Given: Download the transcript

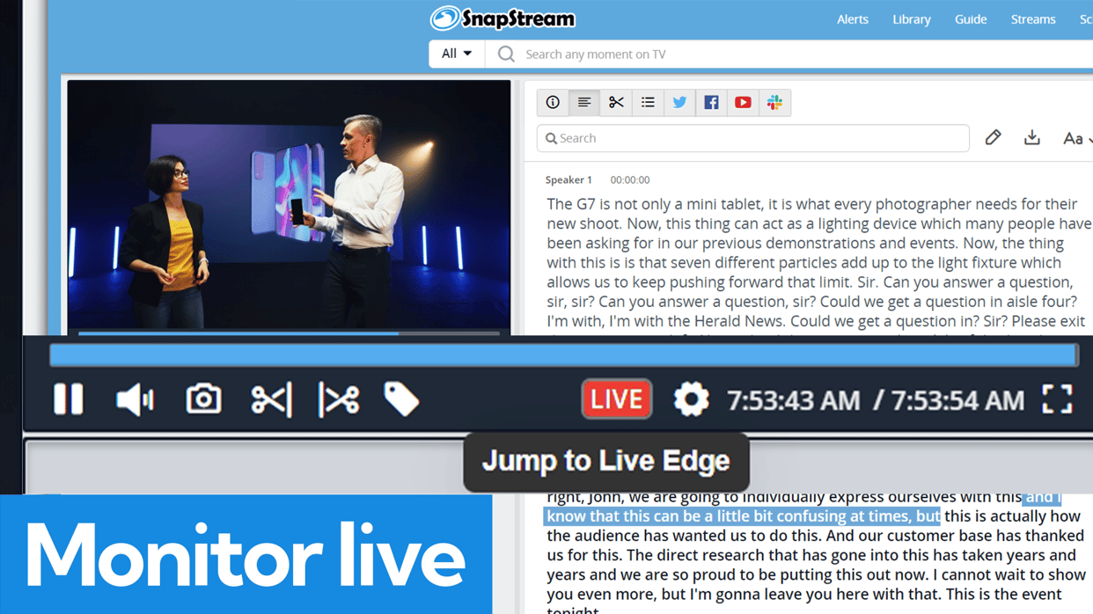Looking at the screenshot, I should pyautogui.click(x=1031, y=138).
